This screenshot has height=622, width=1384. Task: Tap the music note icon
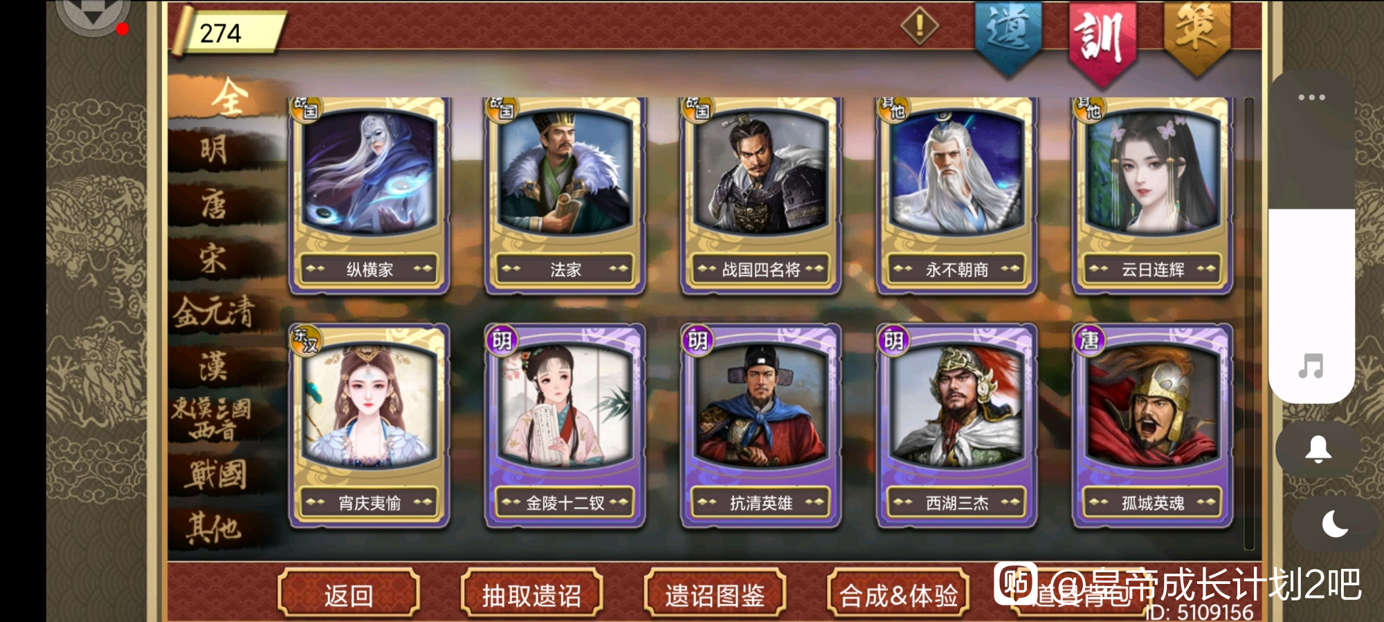pos(1311,366)
